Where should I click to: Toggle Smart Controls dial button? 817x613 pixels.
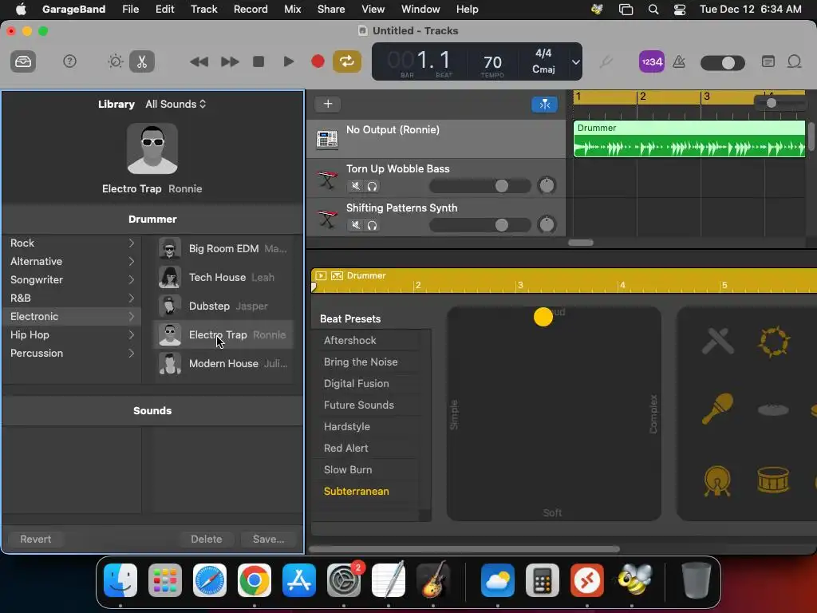point(115,61)
